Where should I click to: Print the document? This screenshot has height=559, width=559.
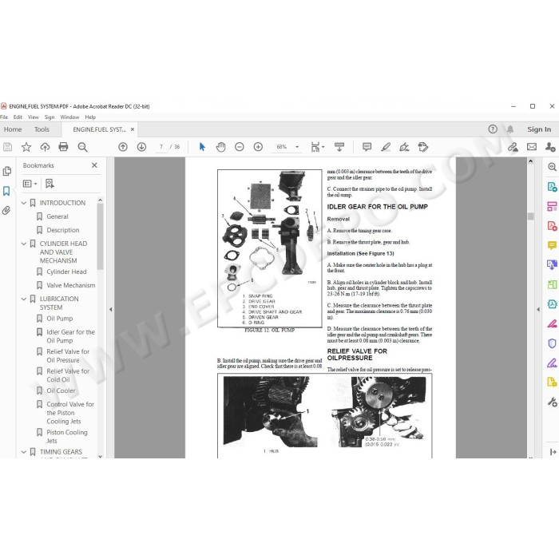[x=63, y=147]
